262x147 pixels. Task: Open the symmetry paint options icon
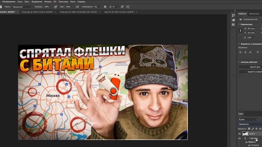tap(128, 7)
